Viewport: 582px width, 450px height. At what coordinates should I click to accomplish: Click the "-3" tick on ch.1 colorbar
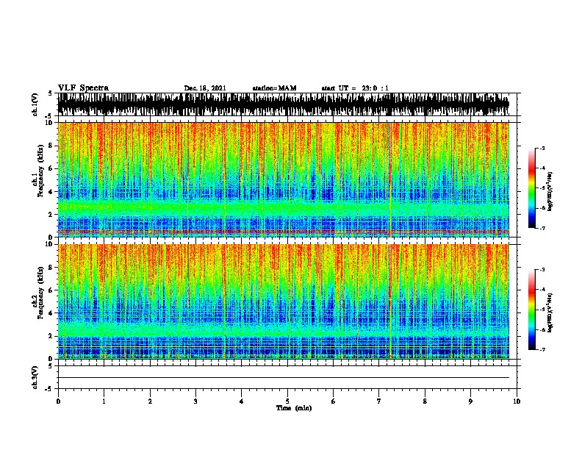coord(542,149)
